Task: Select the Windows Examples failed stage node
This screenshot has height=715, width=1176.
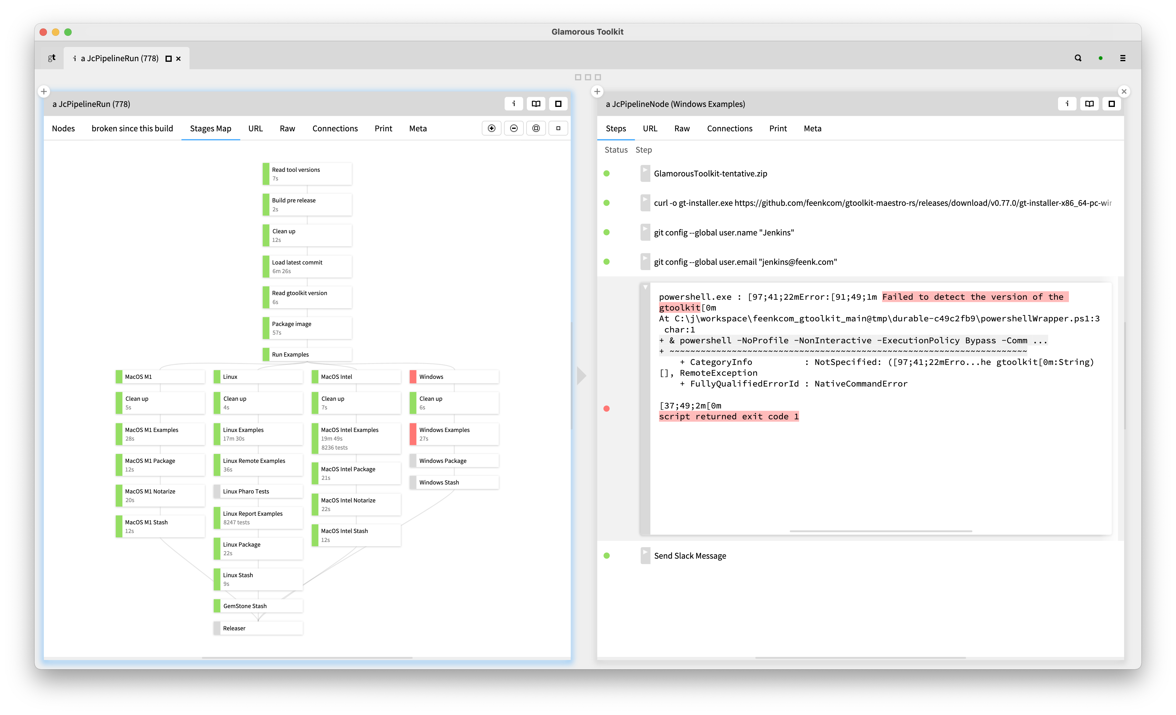Action: [x=454, y=434]
